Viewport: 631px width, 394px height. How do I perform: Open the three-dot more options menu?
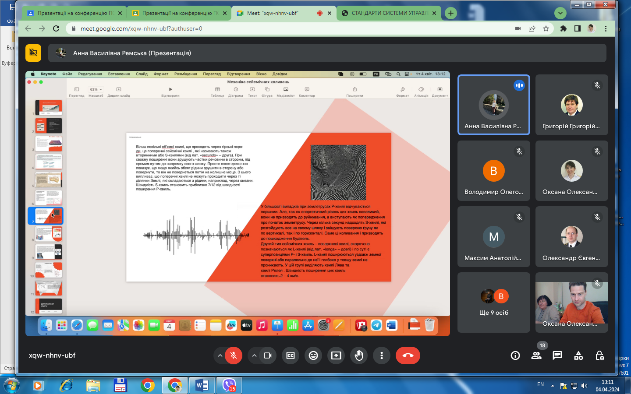(382, 355)
